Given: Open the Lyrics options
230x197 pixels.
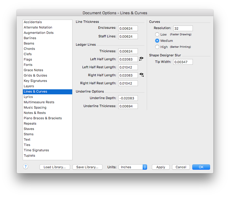Looking at the screenshot, I should 48,97.
